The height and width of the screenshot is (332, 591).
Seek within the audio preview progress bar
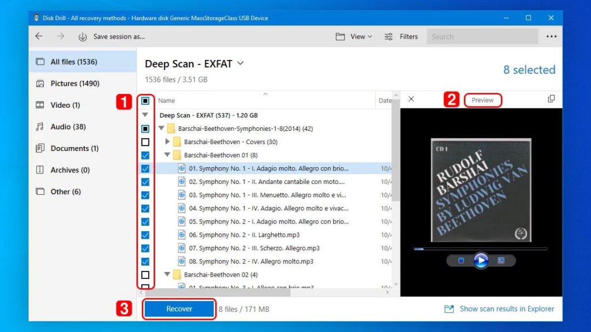pyautogui.click(x=480, y=249)
